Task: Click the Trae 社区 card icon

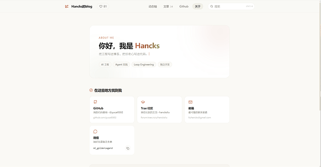Action: [x=143, y=102]
